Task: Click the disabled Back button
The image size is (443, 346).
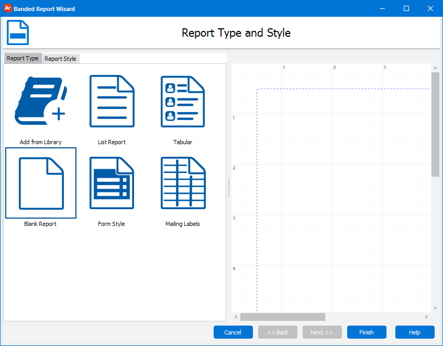Action: (278, 332)
